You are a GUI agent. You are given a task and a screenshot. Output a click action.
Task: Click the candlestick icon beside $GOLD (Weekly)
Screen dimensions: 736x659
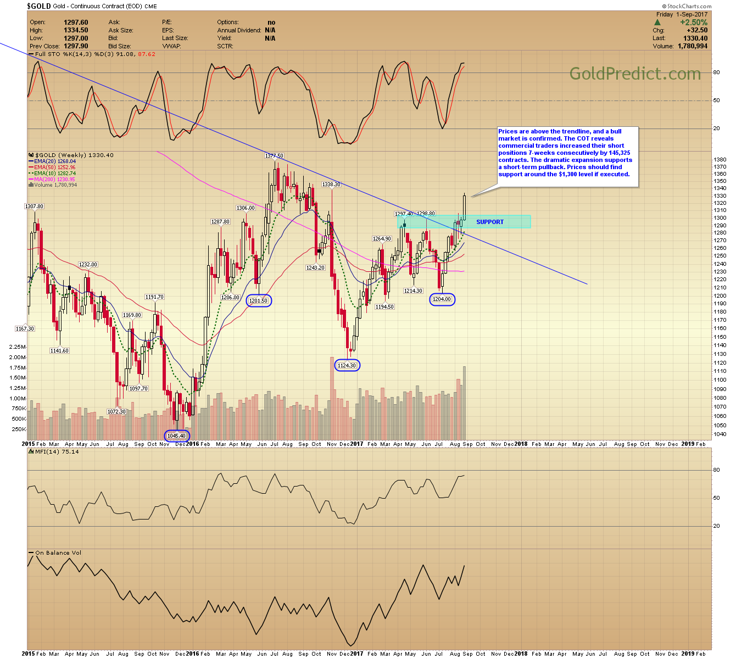click(30, 155)
